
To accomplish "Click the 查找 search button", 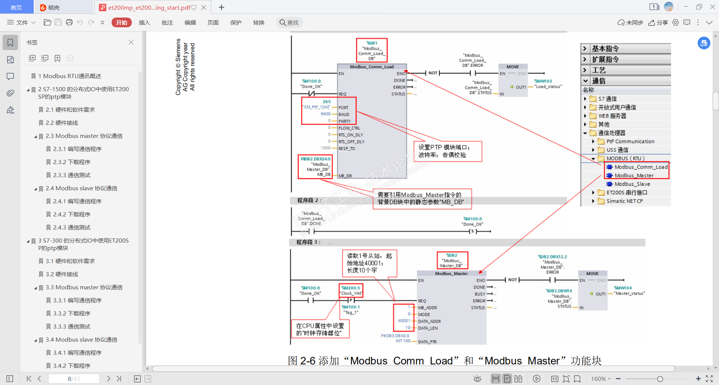I will pyautogui.click(x=289, y=22).
